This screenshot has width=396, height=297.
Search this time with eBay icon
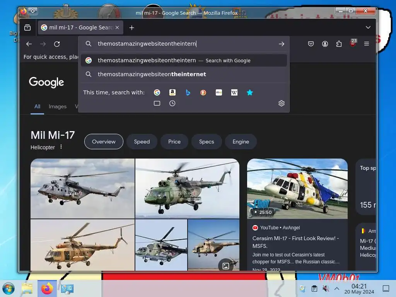(219, 92)
